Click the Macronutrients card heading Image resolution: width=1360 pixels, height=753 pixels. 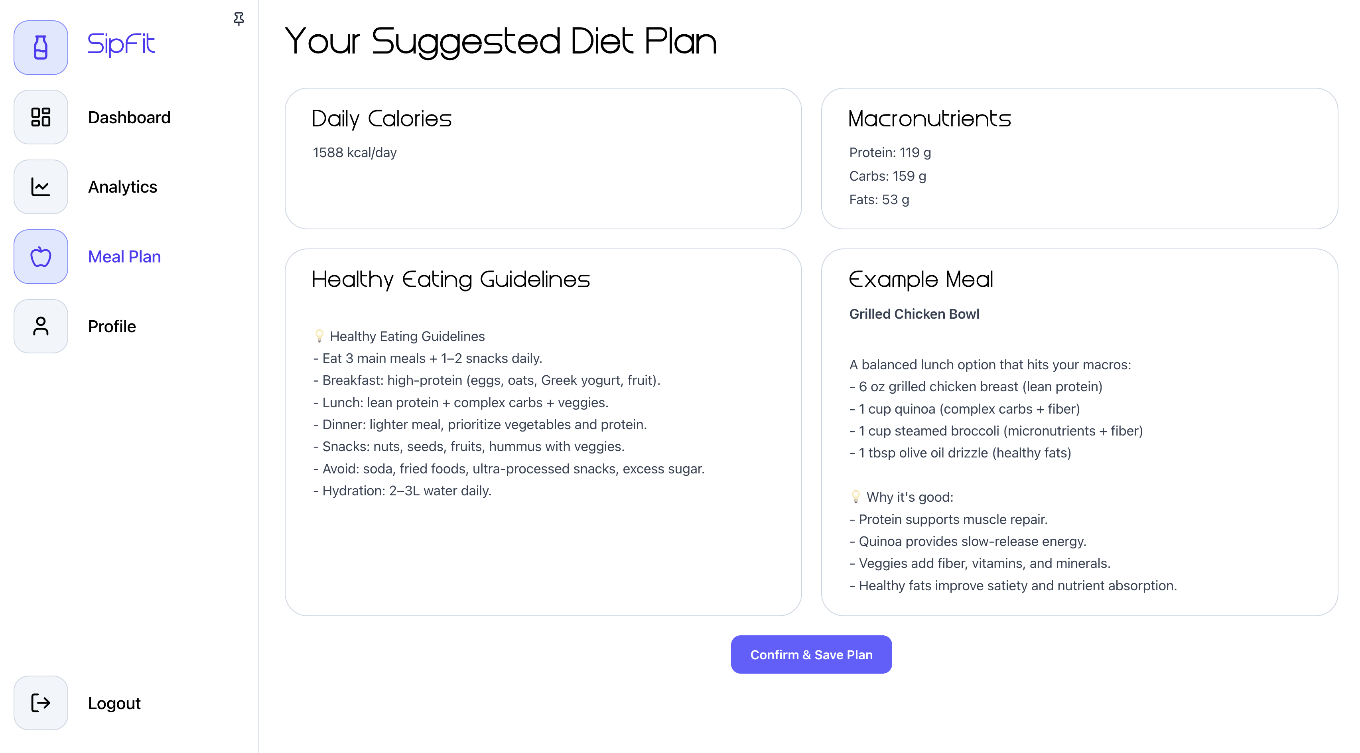tap(929, 118)
